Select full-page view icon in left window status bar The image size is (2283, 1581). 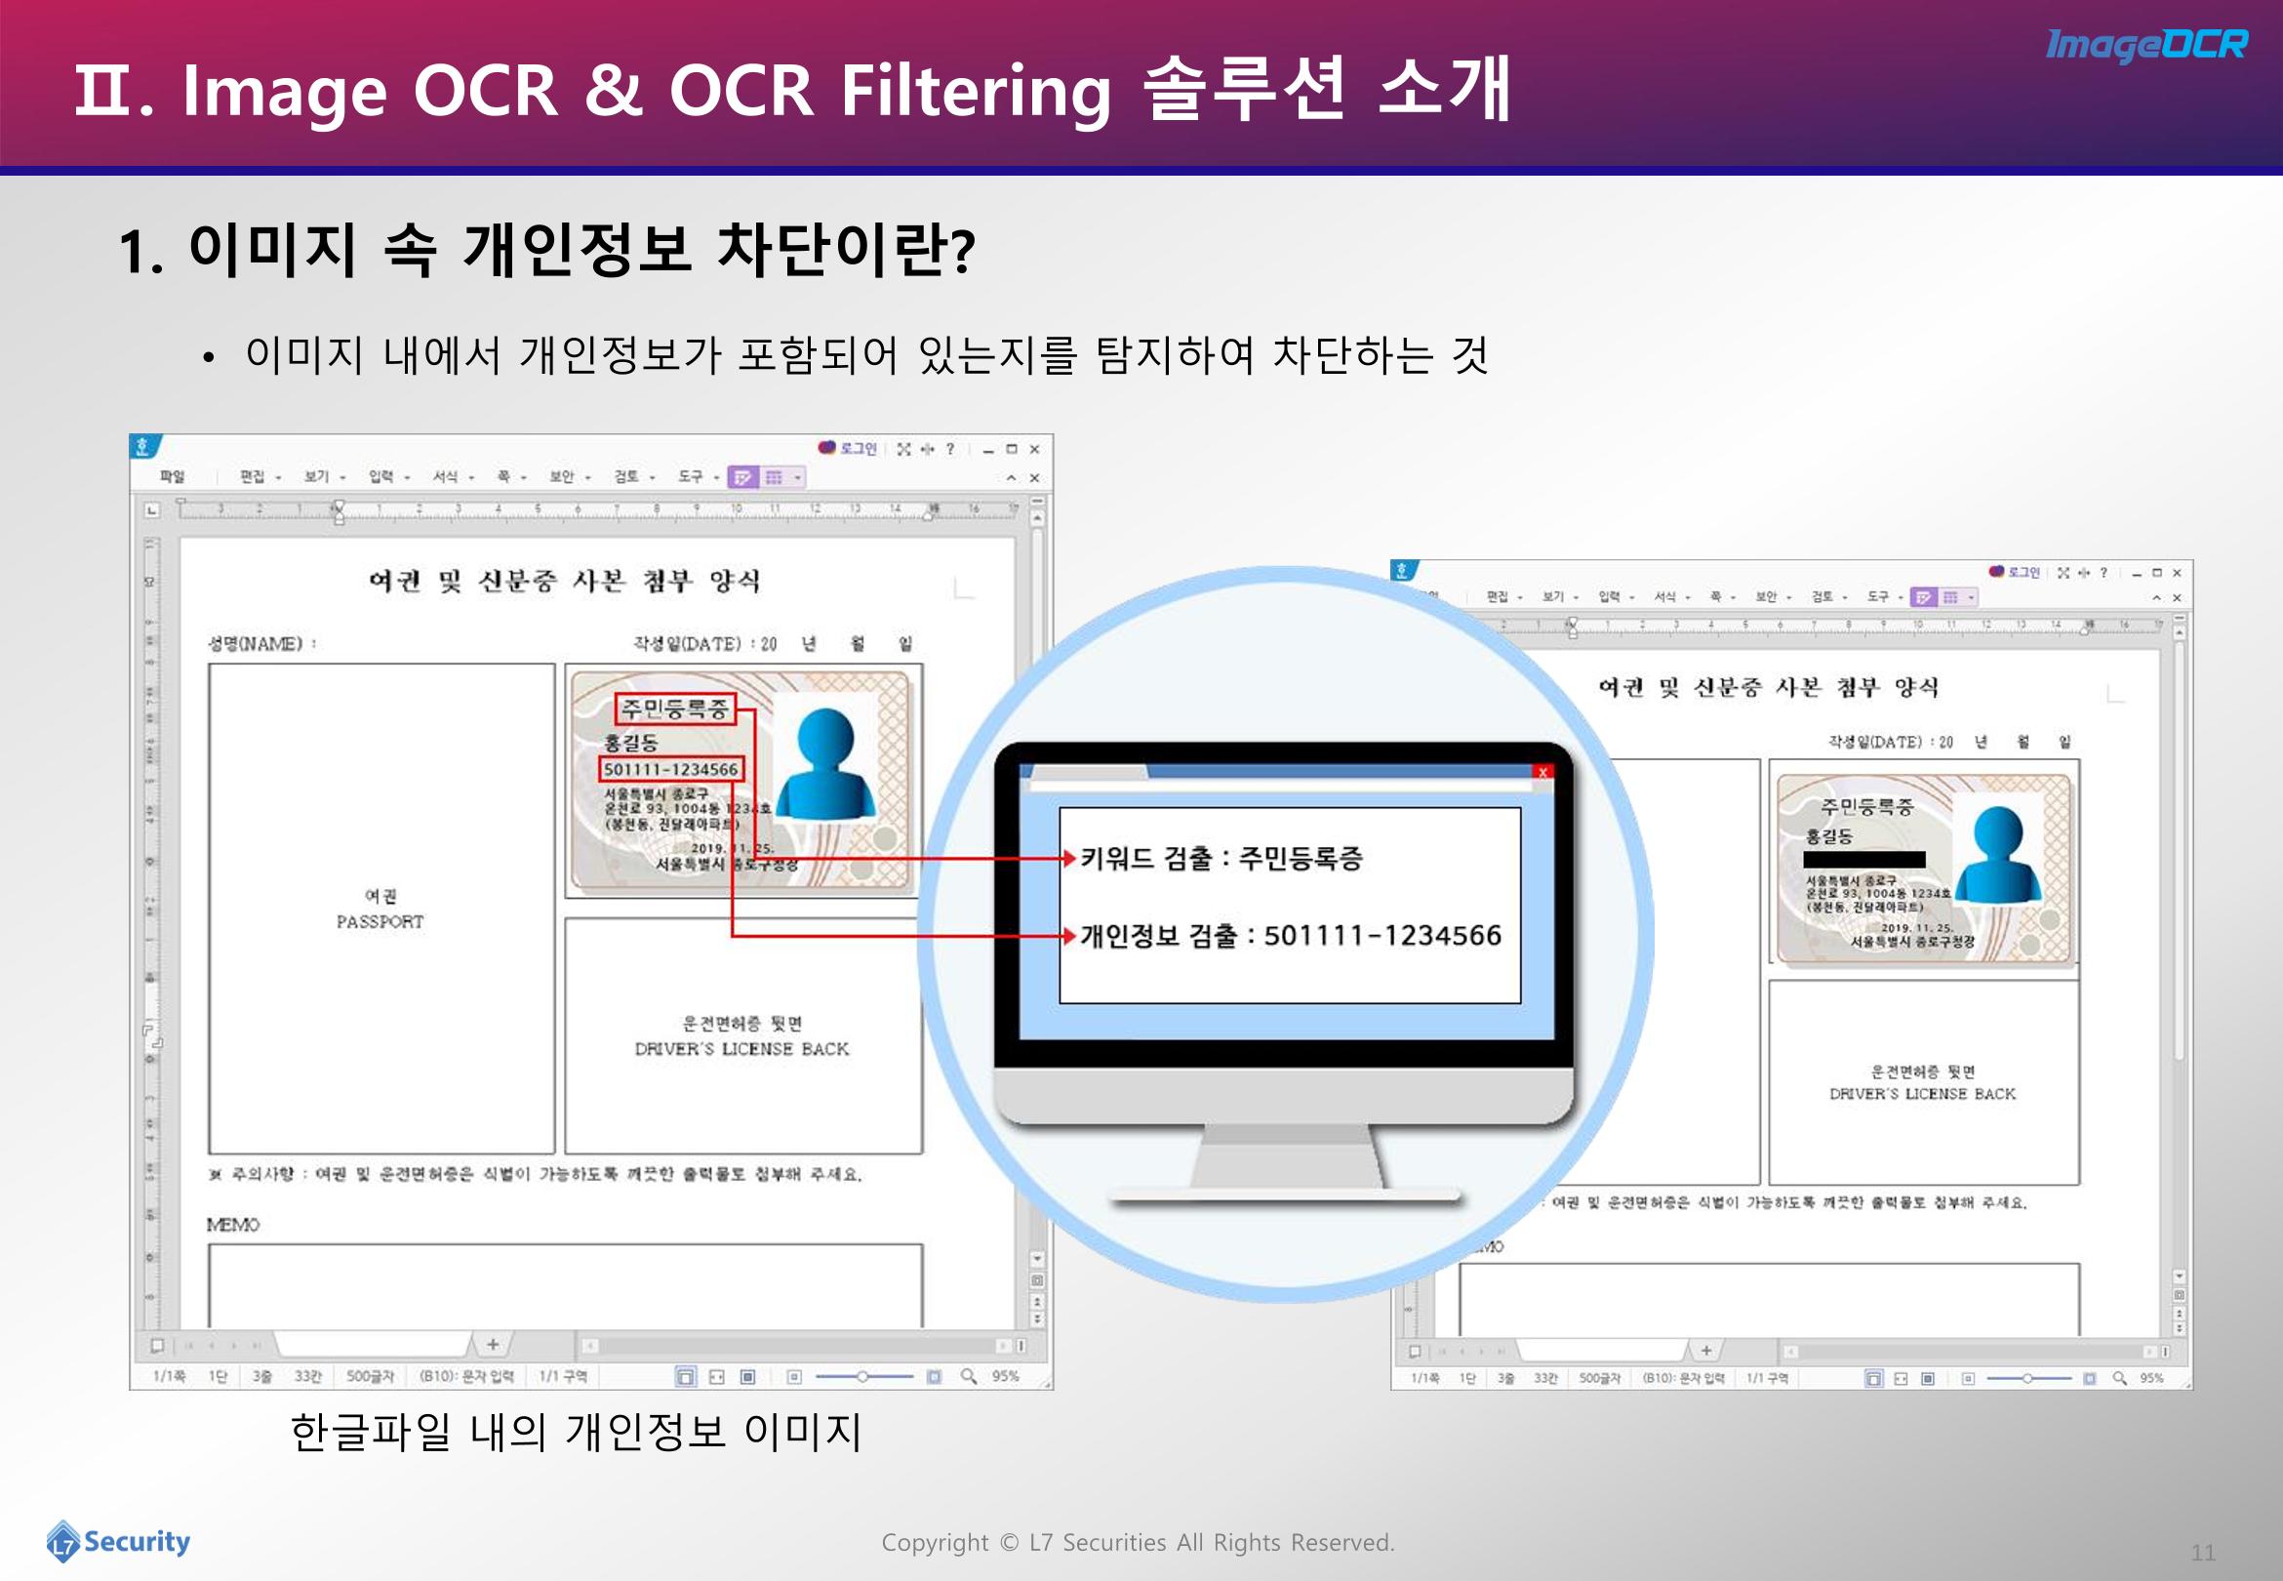[x=748, y=1376]
